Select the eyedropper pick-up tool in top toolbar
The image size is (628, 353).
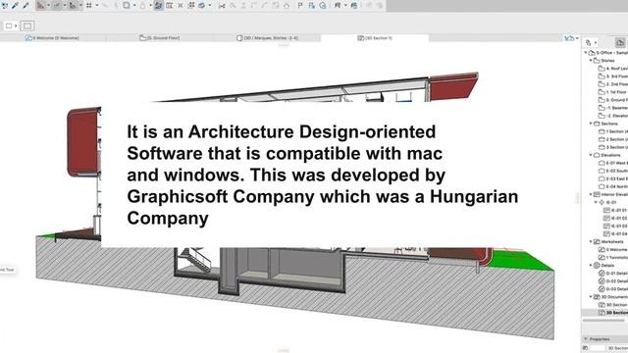click(x=16, y=5)
